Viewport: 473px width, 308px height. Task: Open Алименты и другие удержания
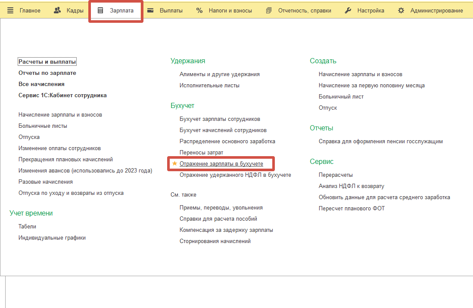[220, 74]
